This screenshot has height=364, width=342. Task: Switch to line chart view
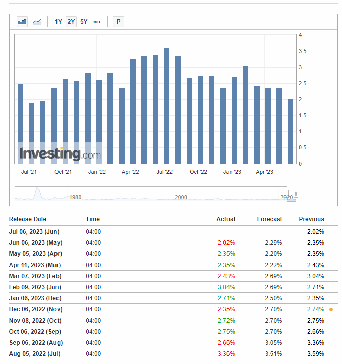(x=37, y=22)
